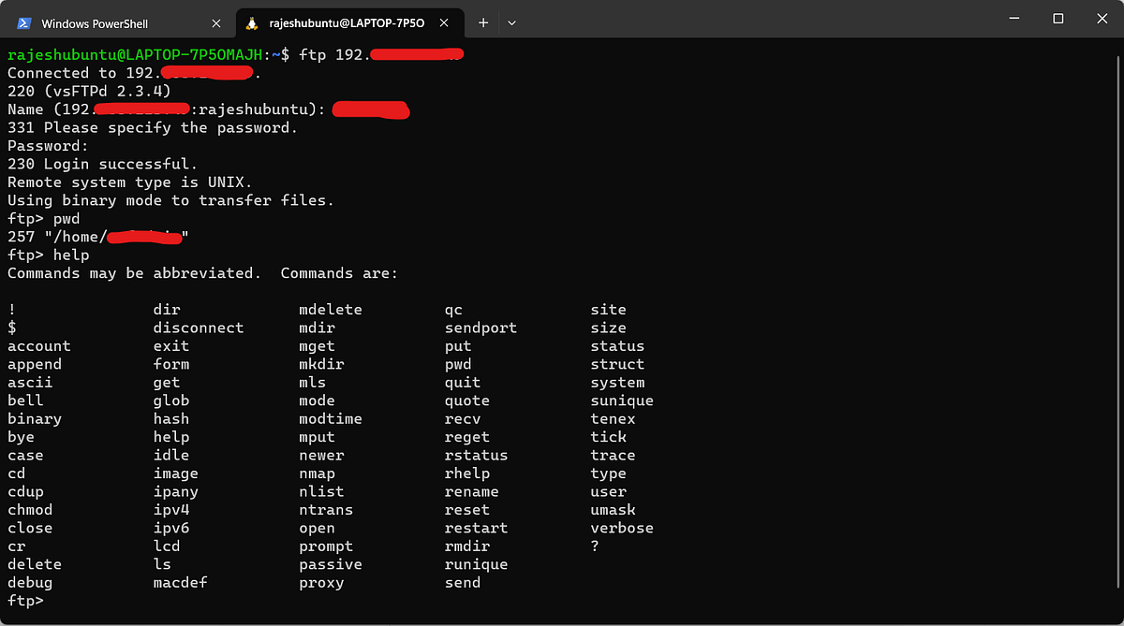The image size is (1124, 626).
Task: Click the X icon on the PowerShell tab
Action: pyautogui.click(x=215, y=22)
